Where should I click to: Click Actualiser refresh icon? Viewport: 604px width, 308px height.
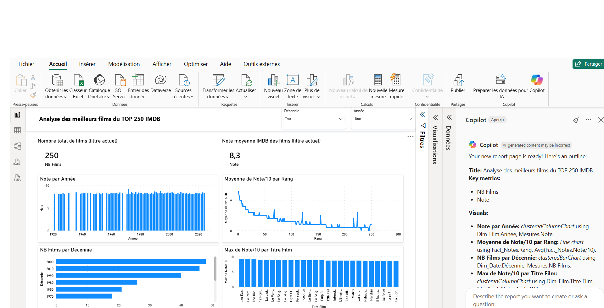pos(247,80)
